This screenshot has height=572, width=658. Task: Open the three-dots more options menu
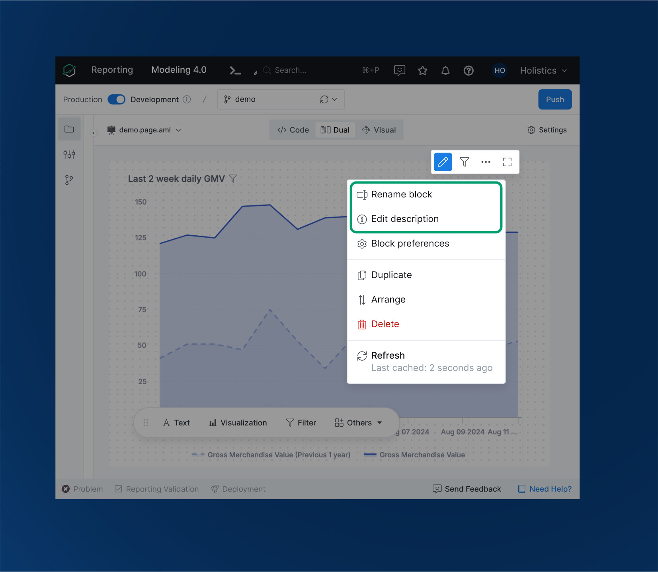486,162
